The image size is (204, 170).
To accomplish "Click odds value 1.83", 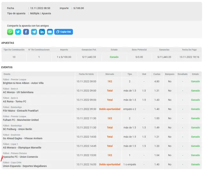I will click(x=157, y=118).
